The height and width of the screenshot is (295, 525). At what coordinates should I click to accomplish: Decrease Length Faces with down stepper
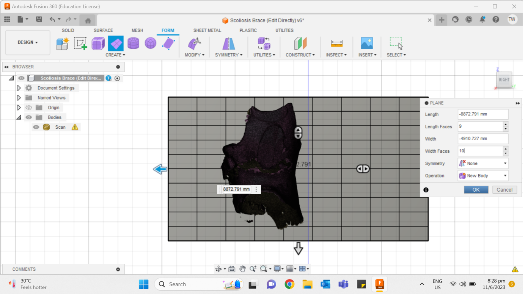tap(506, 129)
